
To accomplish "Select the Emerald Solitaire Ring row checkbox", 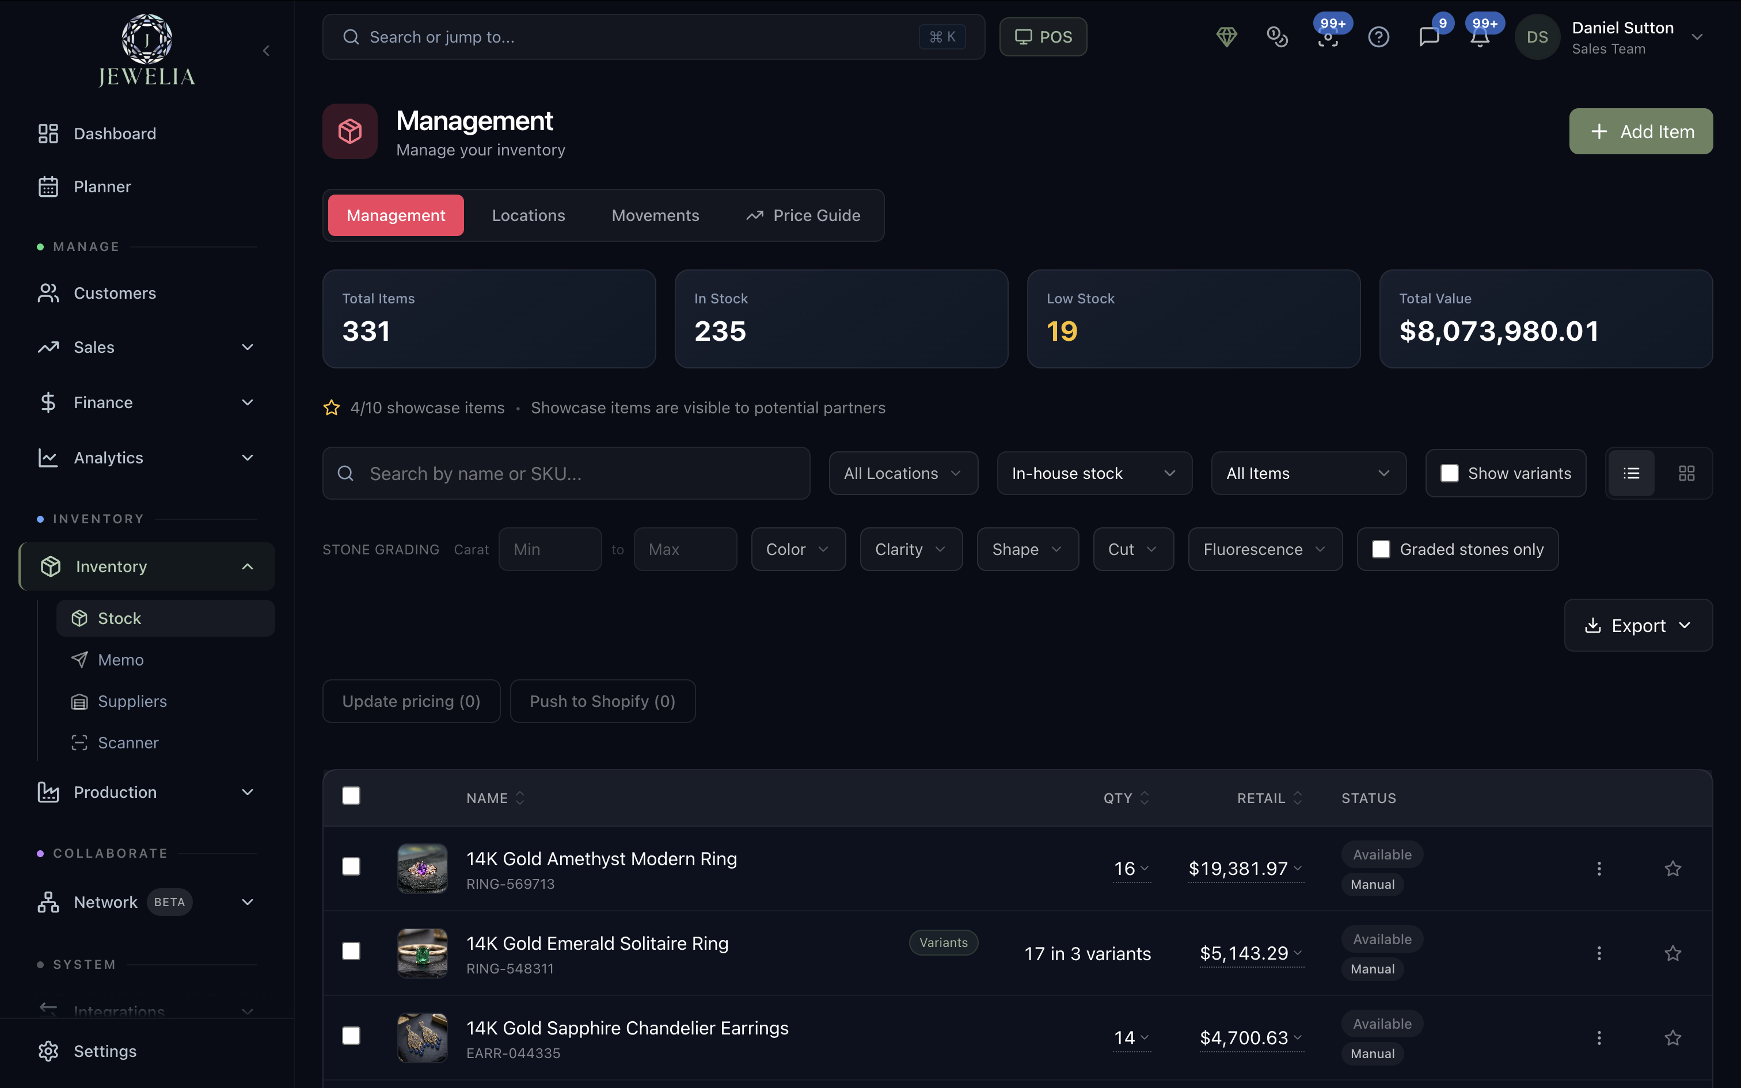I will (351, 951).
